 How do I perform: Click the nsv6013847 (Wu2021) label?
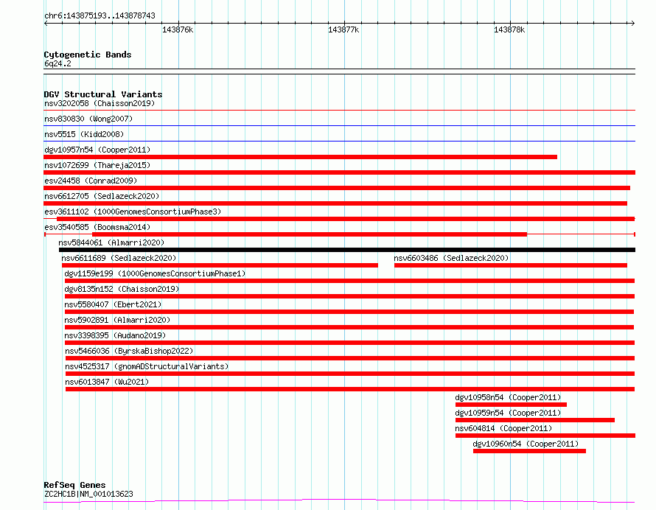click(x=107, y=382)
